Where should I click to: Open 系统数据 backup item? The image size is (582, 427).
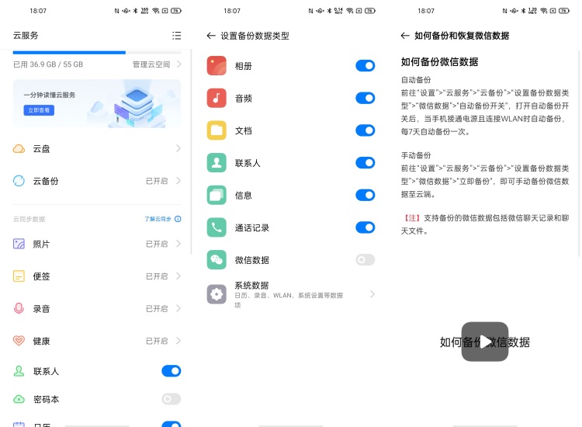(291, 294)
